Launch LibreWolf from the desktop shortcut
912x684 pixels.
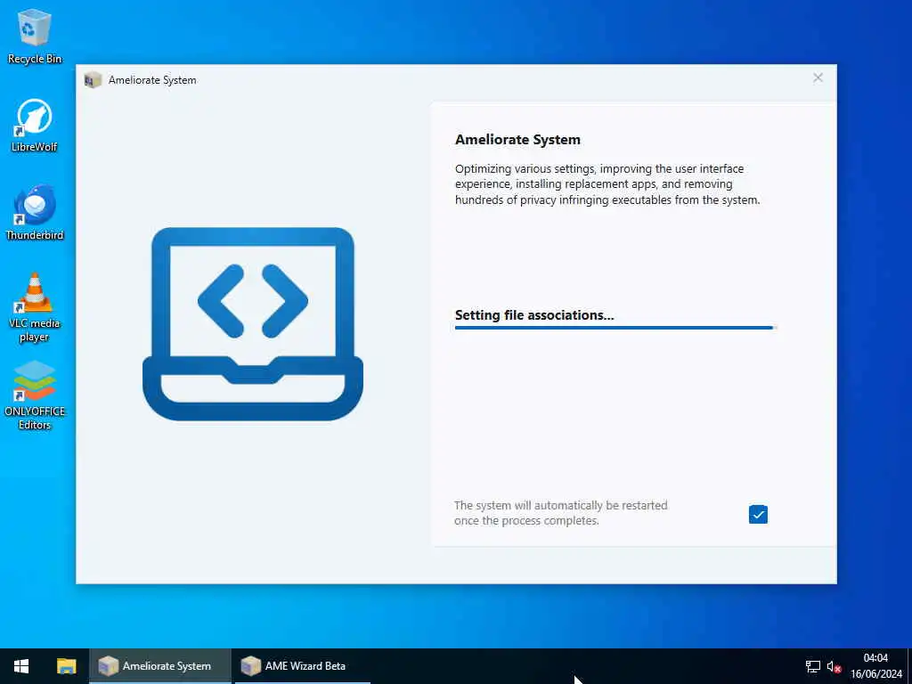(35, 125)
